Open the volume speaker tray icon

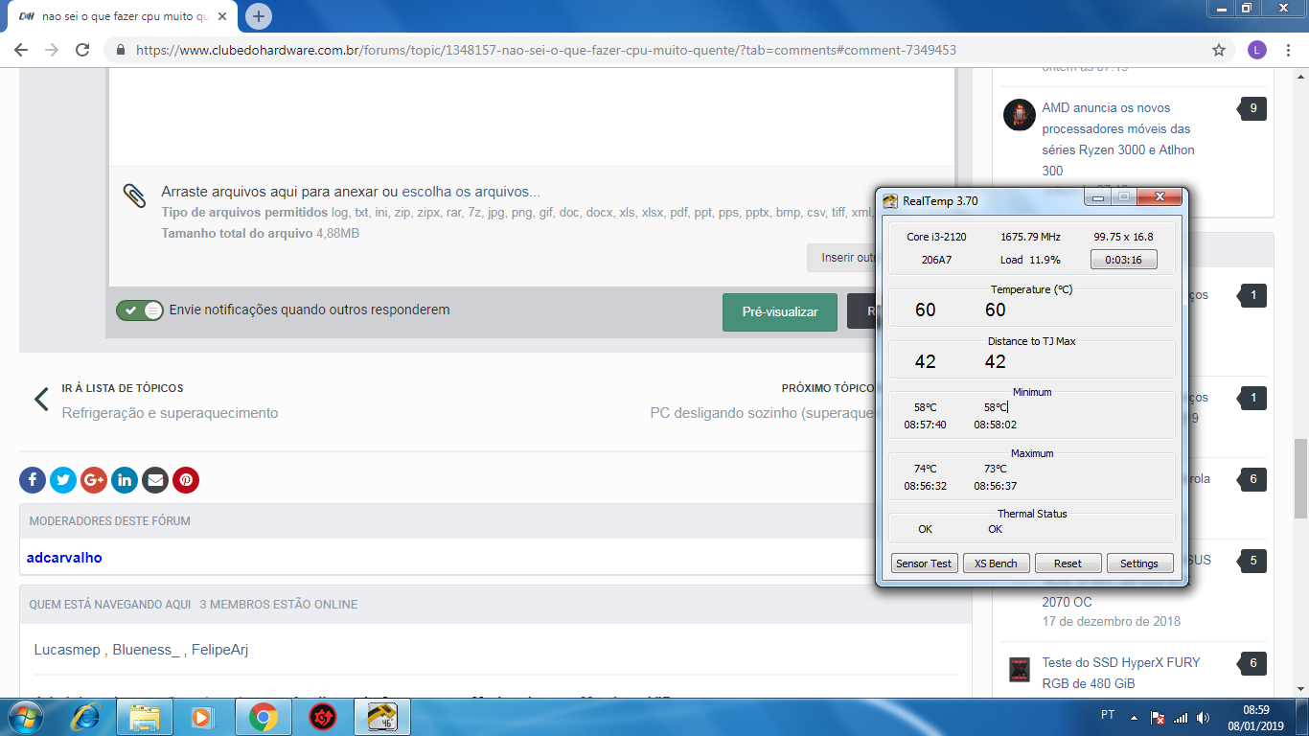1203,717
